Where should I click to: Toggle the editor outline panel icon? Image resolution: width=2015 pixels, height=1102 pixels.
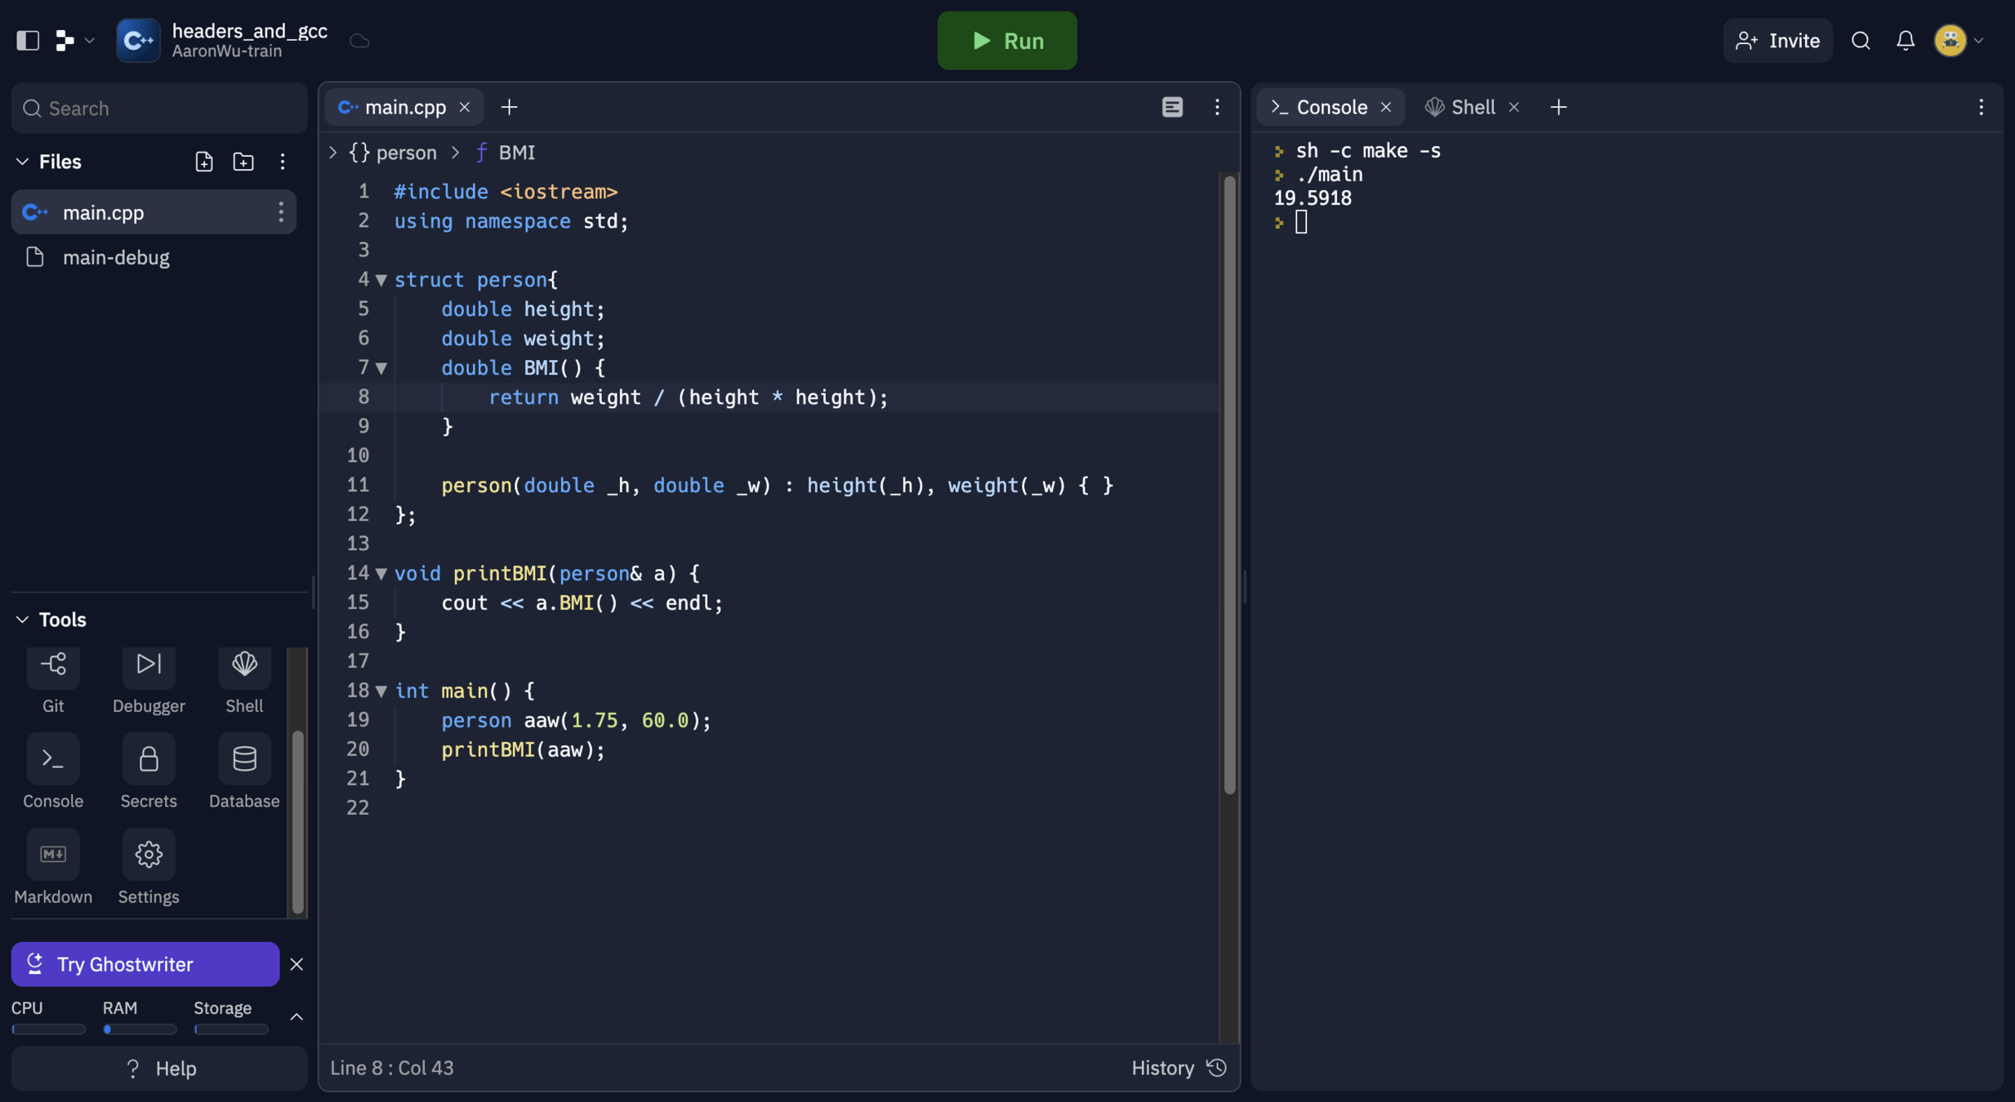pos(1172,107)
